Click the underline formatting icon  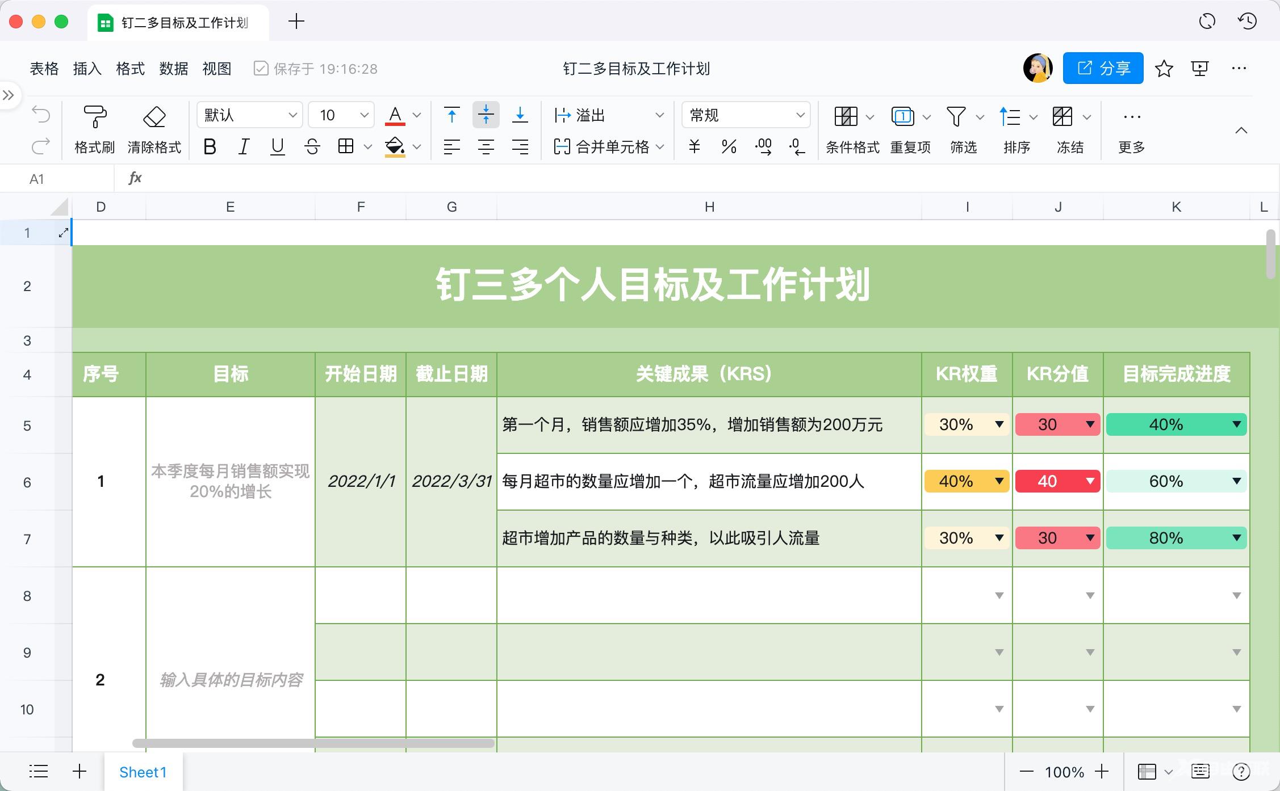pyautogui.click(x=277, y=145)
